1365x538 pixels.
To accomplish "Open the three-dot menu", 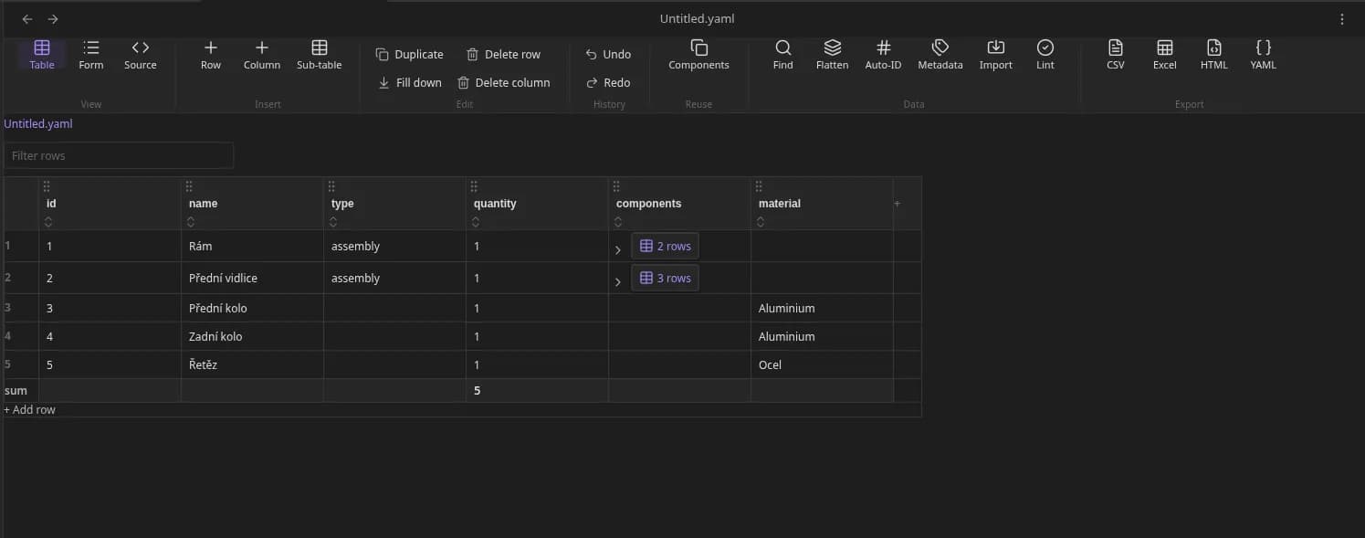I will click(x=1342, y=19).
